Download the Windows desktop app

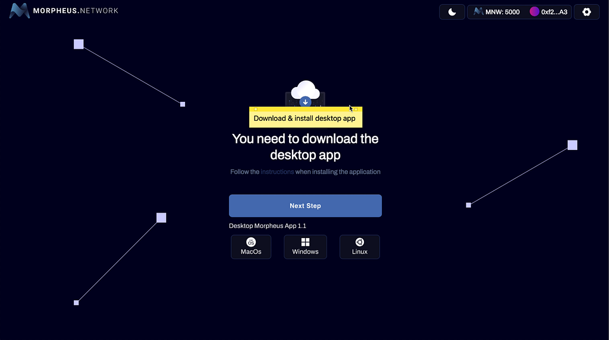[x=305, y=247]
